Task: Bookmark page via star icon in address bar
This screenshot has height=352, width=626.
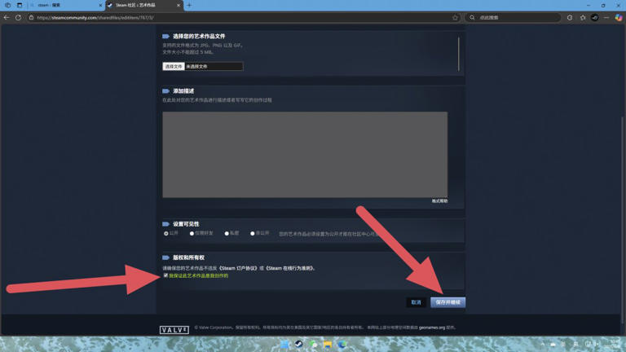Action: click(455, 18)
